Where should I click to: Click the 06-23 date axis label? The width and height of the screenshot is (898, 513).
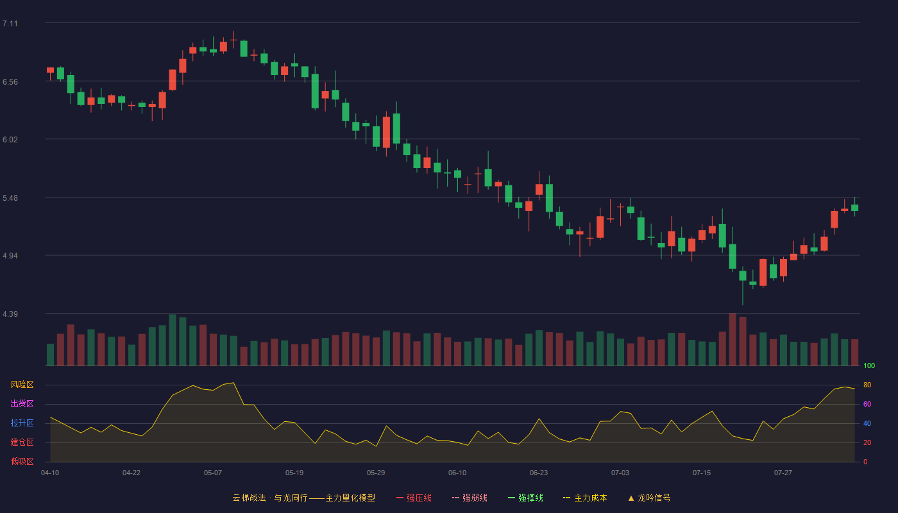click(539, 473)
